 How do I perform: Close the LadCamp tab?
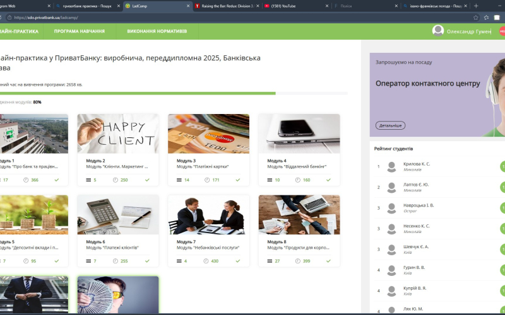[x=188, y=6]
